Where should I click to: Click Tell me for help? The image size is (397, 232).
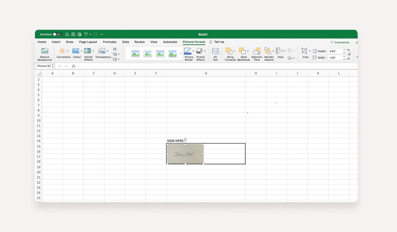(x=219, y=42)
